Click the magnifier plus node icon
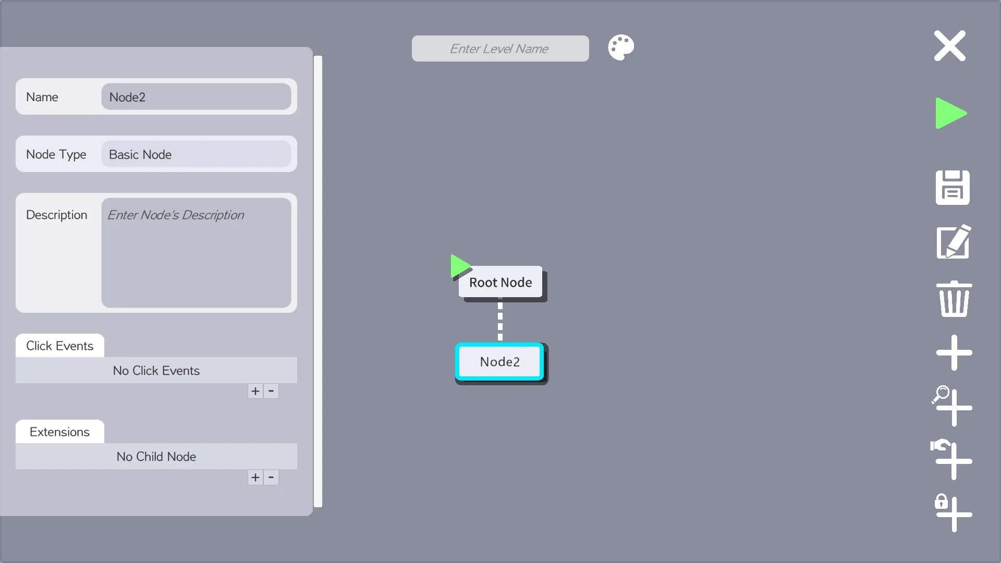 point(953,407)
